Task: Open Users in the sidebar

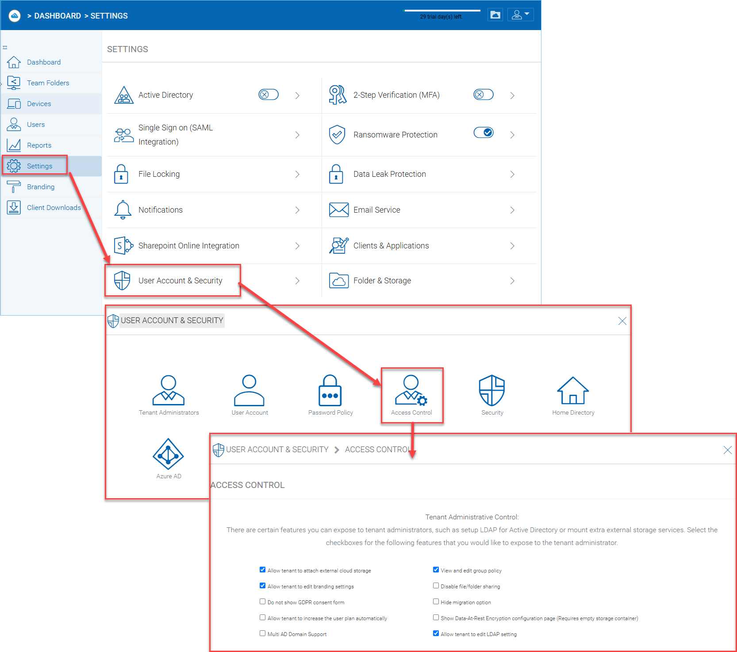Action: click(x=51, y=125)
